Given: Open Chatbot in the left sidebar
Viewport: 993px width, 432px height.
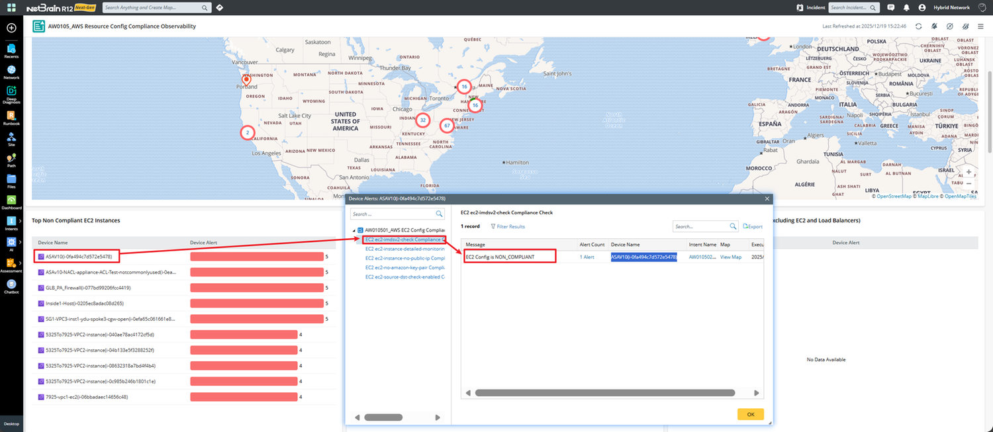Looking at the screenshot, I should point(11,286).
